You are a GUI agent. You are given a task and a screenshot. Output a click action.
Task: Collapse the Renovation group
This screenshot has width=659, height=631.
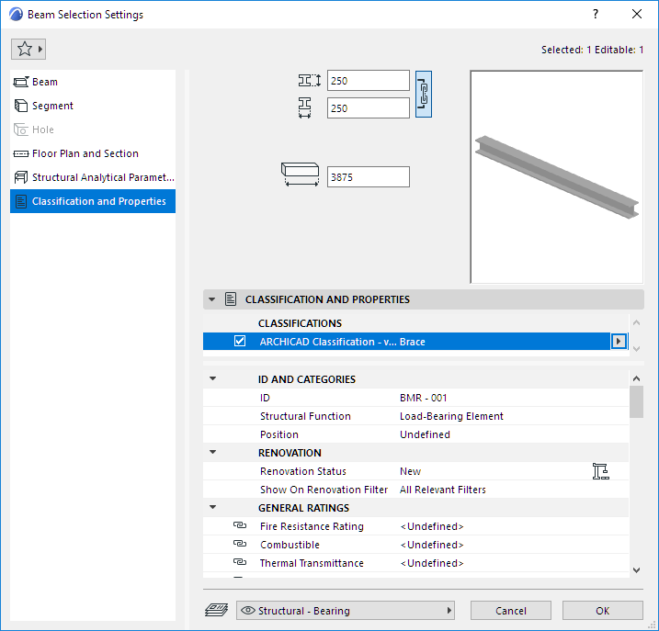coord(213,452)
